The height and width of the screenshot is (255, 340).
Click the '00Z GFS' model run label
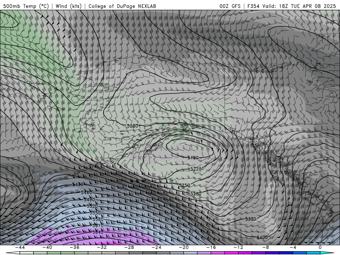click(x=230, y=6)
